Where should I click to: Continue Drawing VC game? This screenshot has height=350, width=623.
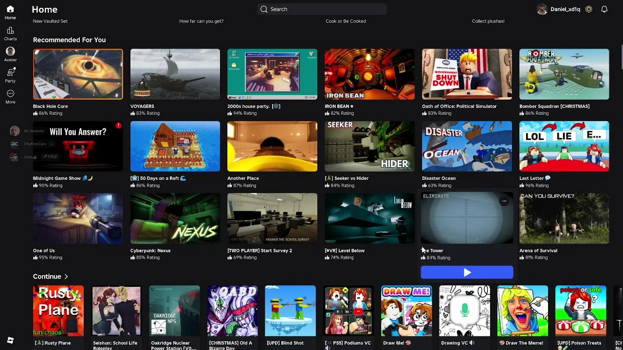(x=465, y=311)
